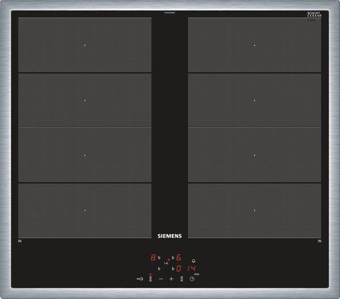Tap the move function icon between the displays

tap(166, 263)
